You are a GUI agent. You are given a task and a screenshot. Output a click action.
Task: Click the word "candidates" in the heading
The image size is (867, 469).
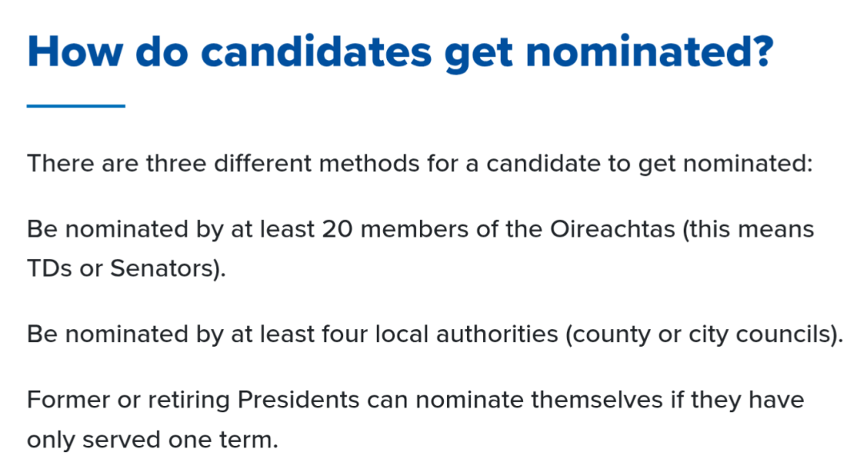tap(316, 51)
